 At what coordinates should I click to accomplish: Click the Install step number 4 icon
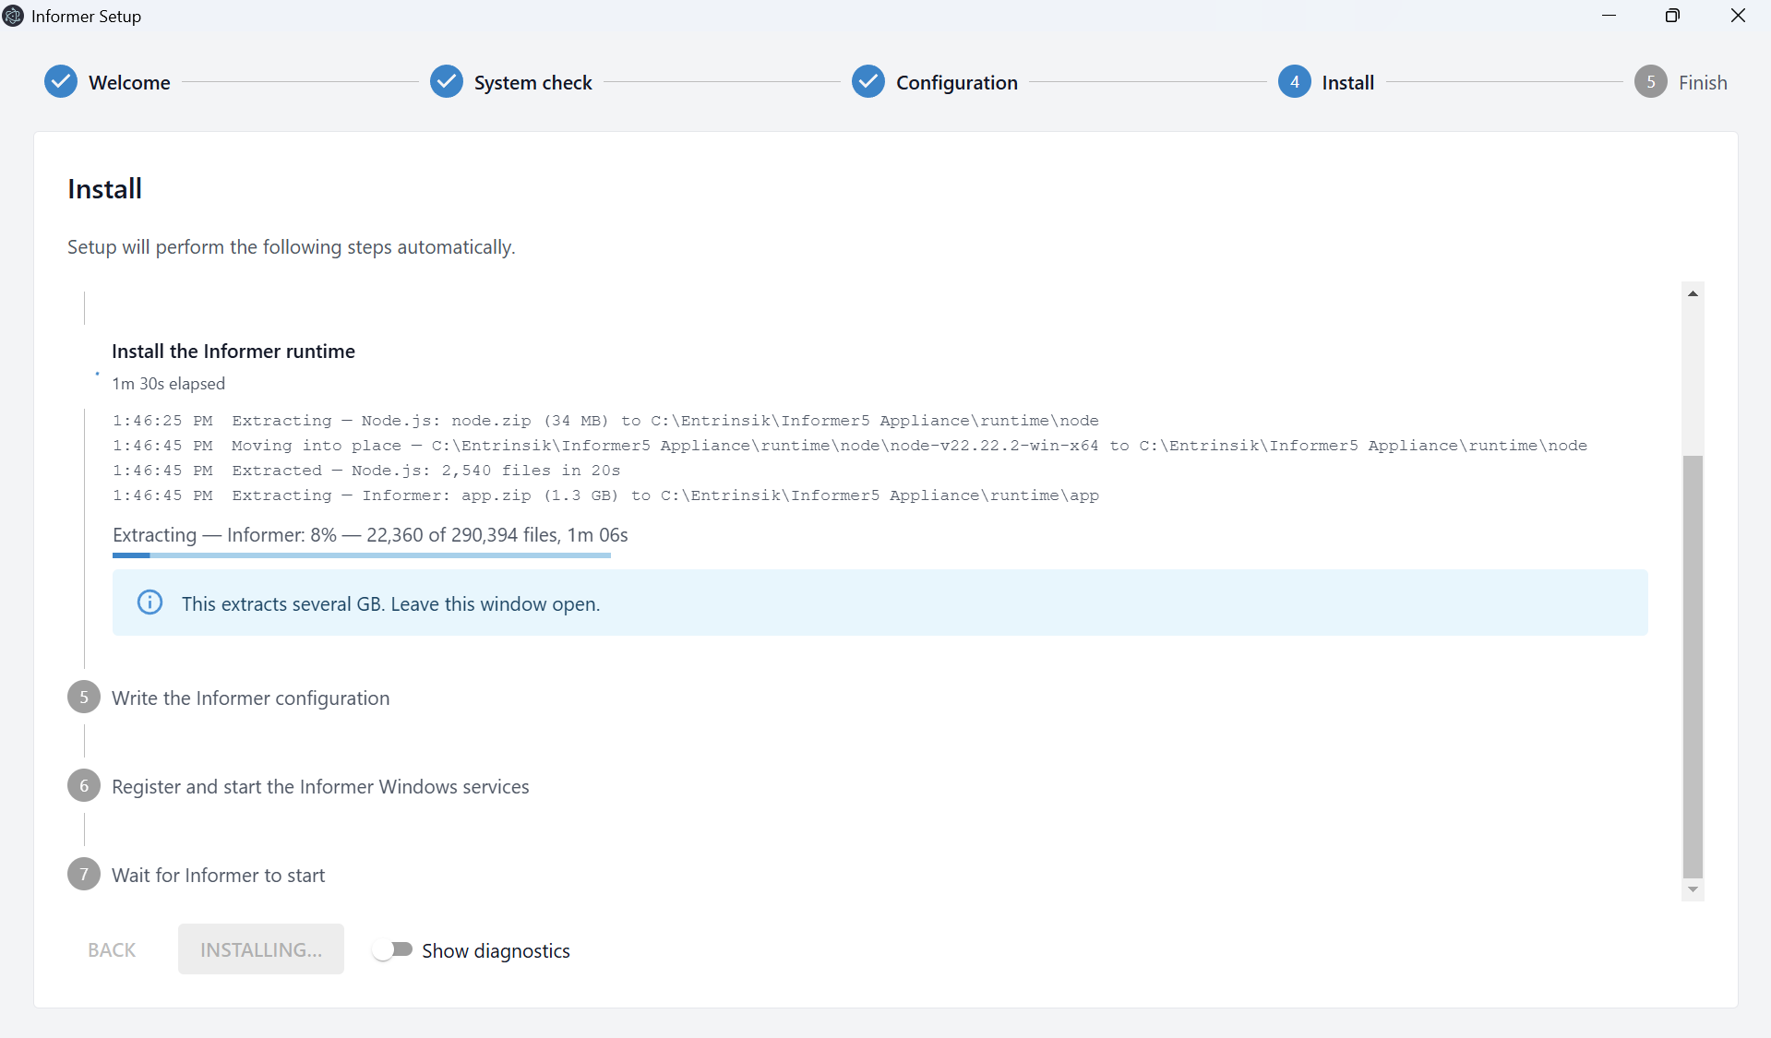pyautogui.click(x=1295, y=82)
